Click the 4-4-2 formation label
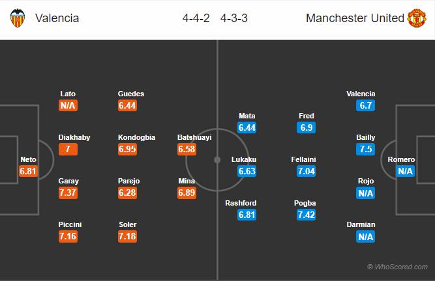 coord(196,18)
